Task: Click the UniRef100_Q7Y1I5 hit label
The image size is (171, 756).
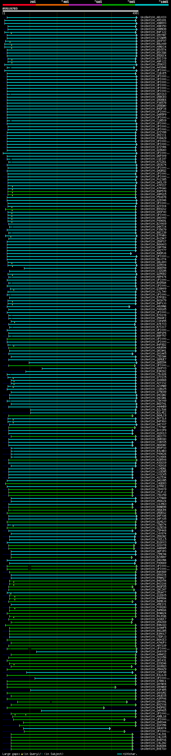Action: pyautogui.click(x=153, y=377)
